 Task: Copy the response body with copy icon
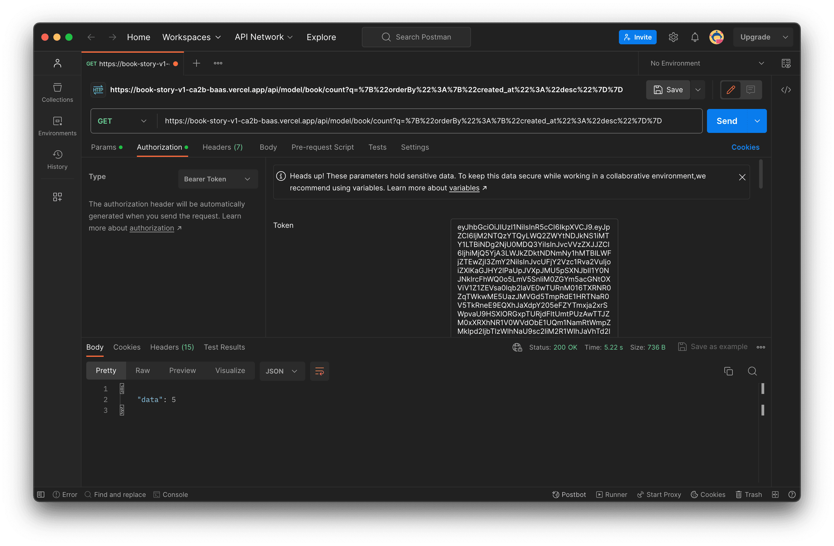pos(729,371)
